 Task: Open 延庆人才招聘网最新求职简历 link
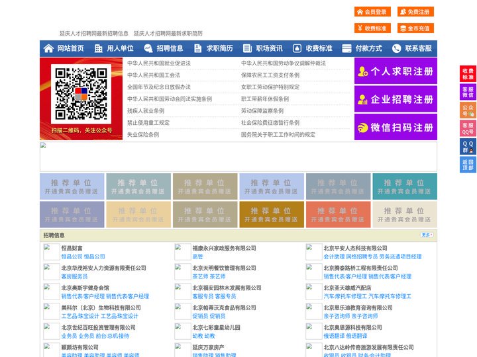(168, 34)
